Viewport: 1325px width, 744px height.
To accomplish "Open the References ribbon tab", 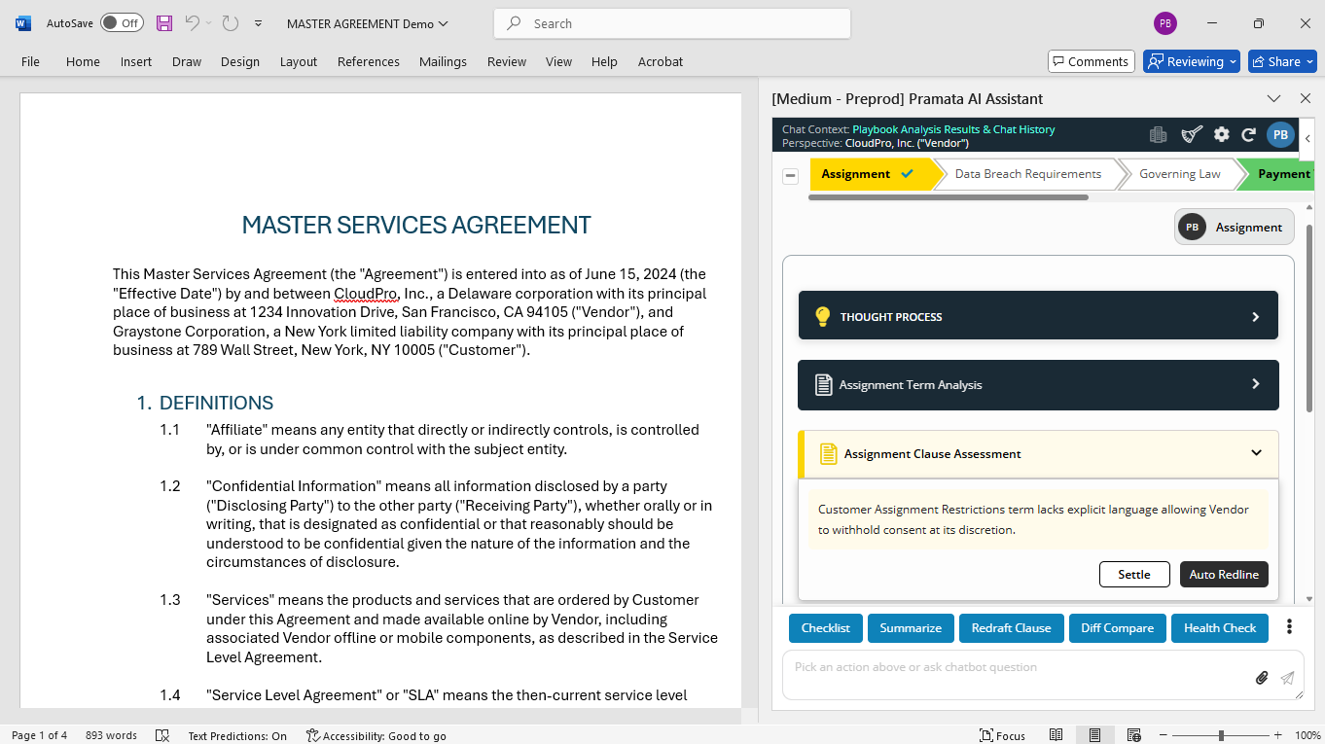I will [369, 61].
